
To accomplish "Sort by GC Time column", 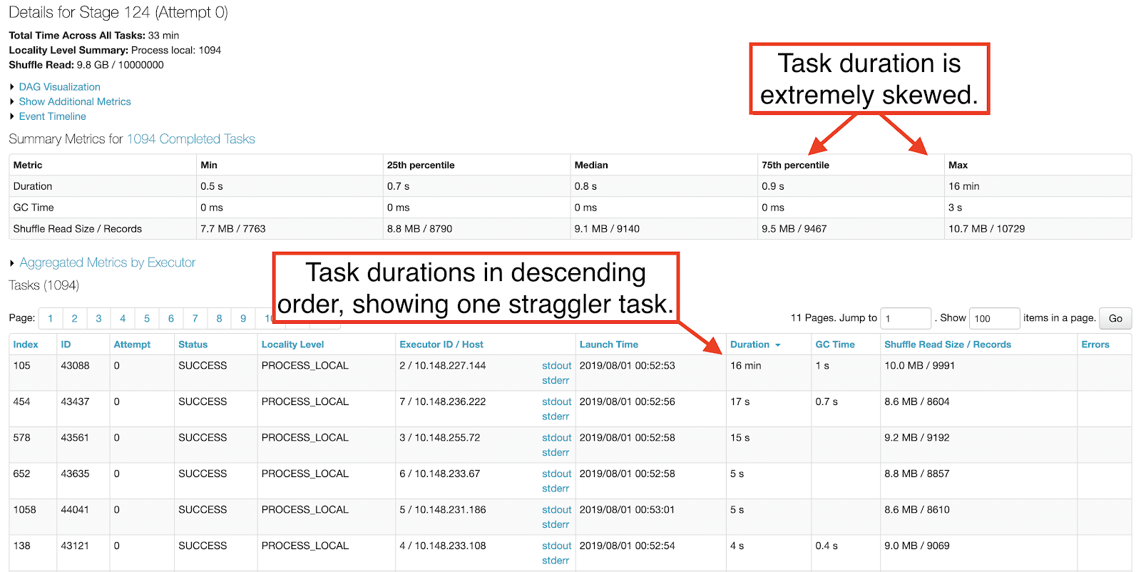I will click(x=834, y=344).
